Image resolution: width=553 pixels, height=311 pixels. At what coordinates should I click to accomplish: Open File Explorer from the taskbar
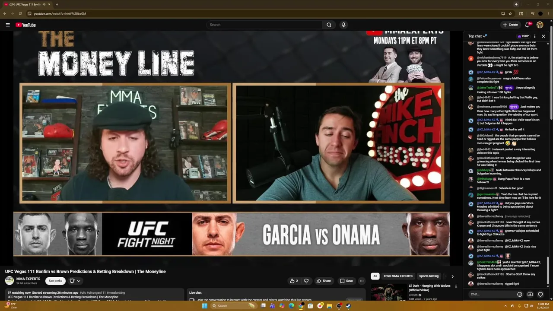pyautogui.click(x=329, y=306)
